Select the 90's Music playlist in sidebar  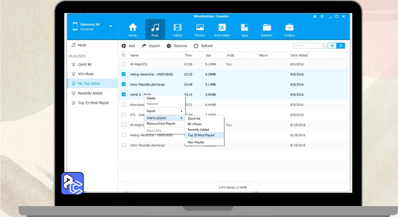click(x=86, y=74)
